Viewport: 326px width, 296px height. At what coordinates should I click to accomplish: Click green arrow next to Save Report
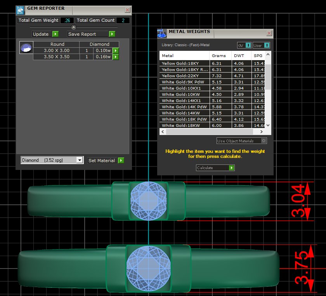[x=112, y=34]
